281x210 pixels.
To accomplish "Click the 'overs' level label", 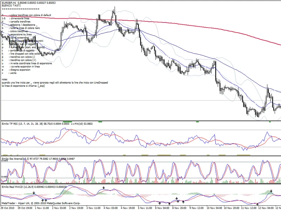I will click(5, 177).
